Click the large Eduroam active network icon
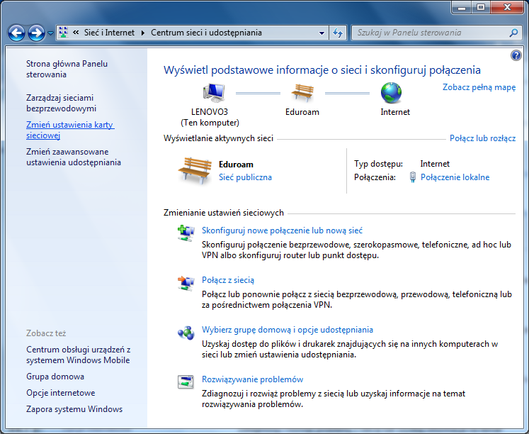The width and height of the screenshot is (529, 434). pyautogui.click(x=194, y=170)
